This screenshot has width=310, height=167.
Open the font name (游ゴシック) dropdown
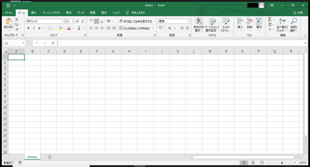(x=63, y=21)
